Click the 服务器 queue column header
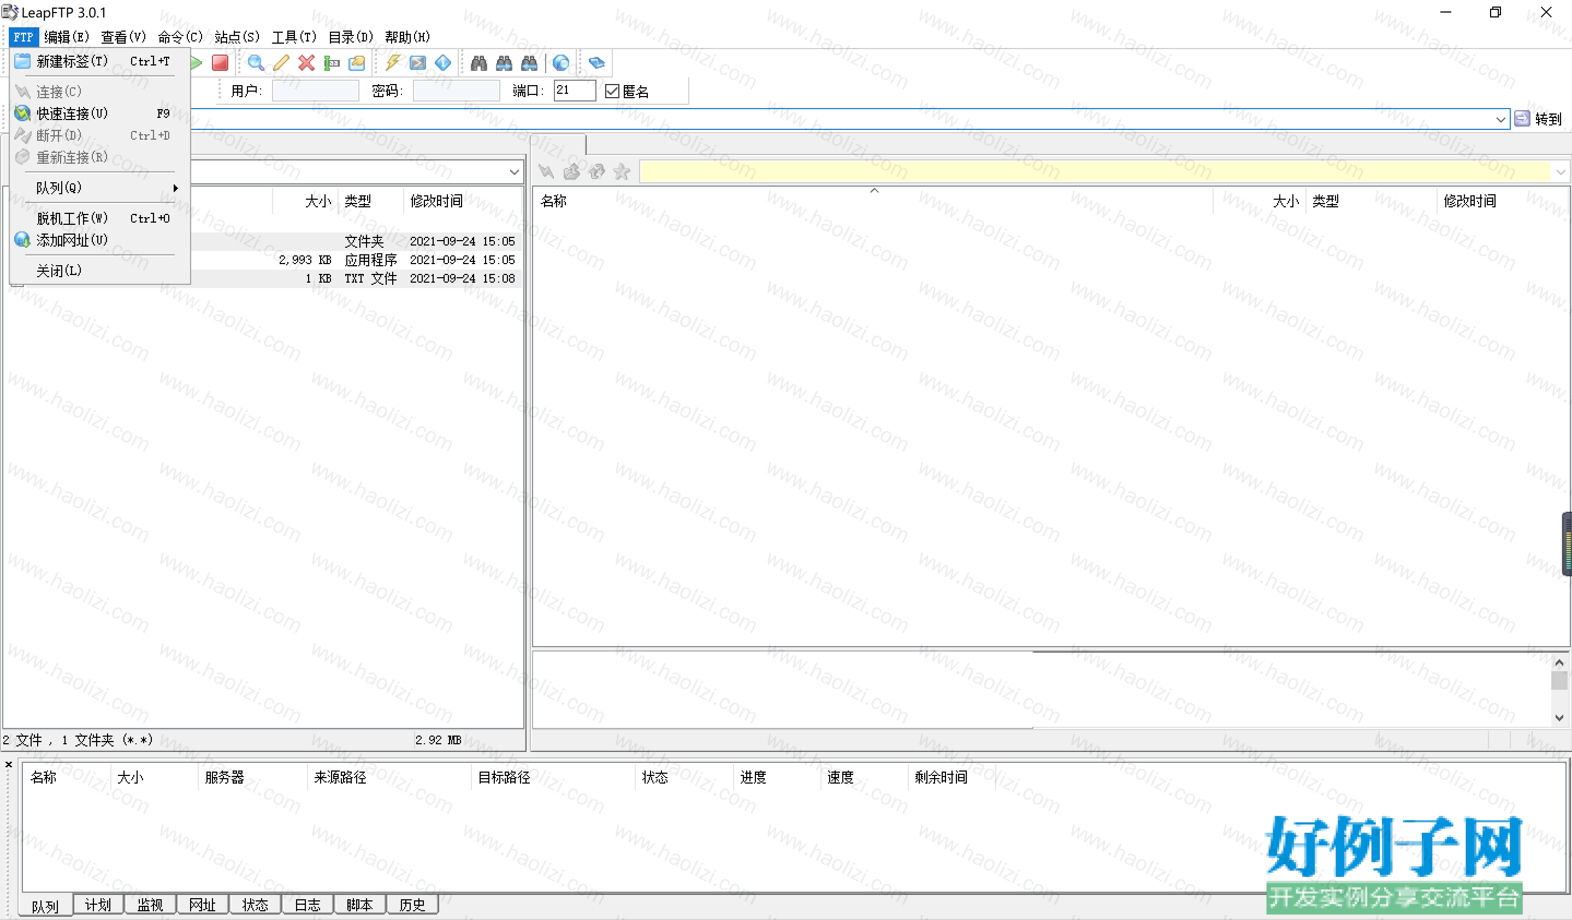This screenshot has height=920, width=1572. point(253,777)
